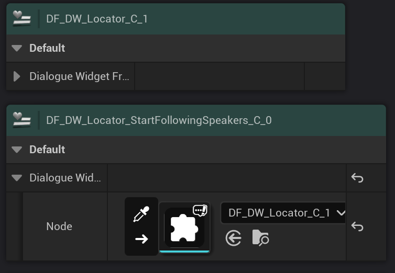
Task: Select the DF_DW_Locator_C_1 header title
Action: pyautogui.click(x=97, y=19)
